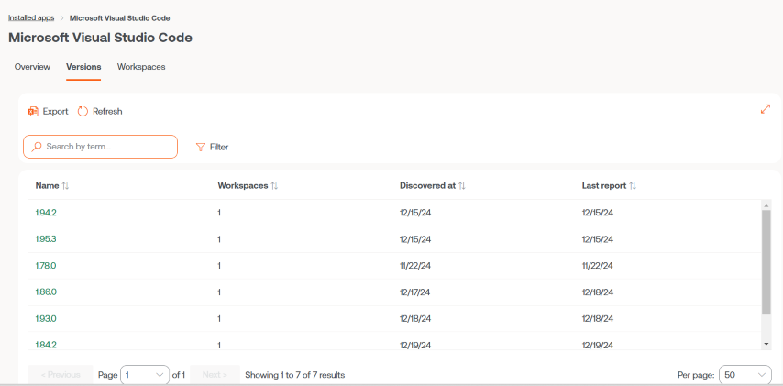Image resolution: width=783 pixels, height=386 pixels.
Task: Click the Filter funnel icon
Action: (200, 147)
